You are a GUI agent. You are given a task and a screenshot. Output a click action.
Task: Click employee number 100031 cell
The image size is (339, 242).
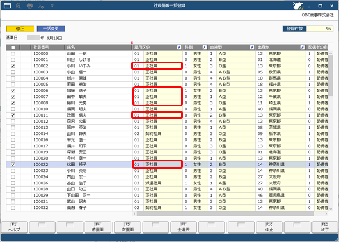coord(48,202)
